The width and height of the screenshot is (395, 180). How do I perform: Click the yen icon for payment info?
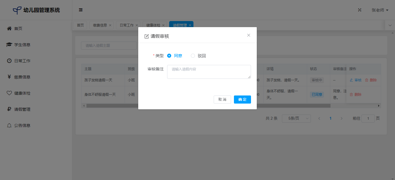tap(9, 77)
